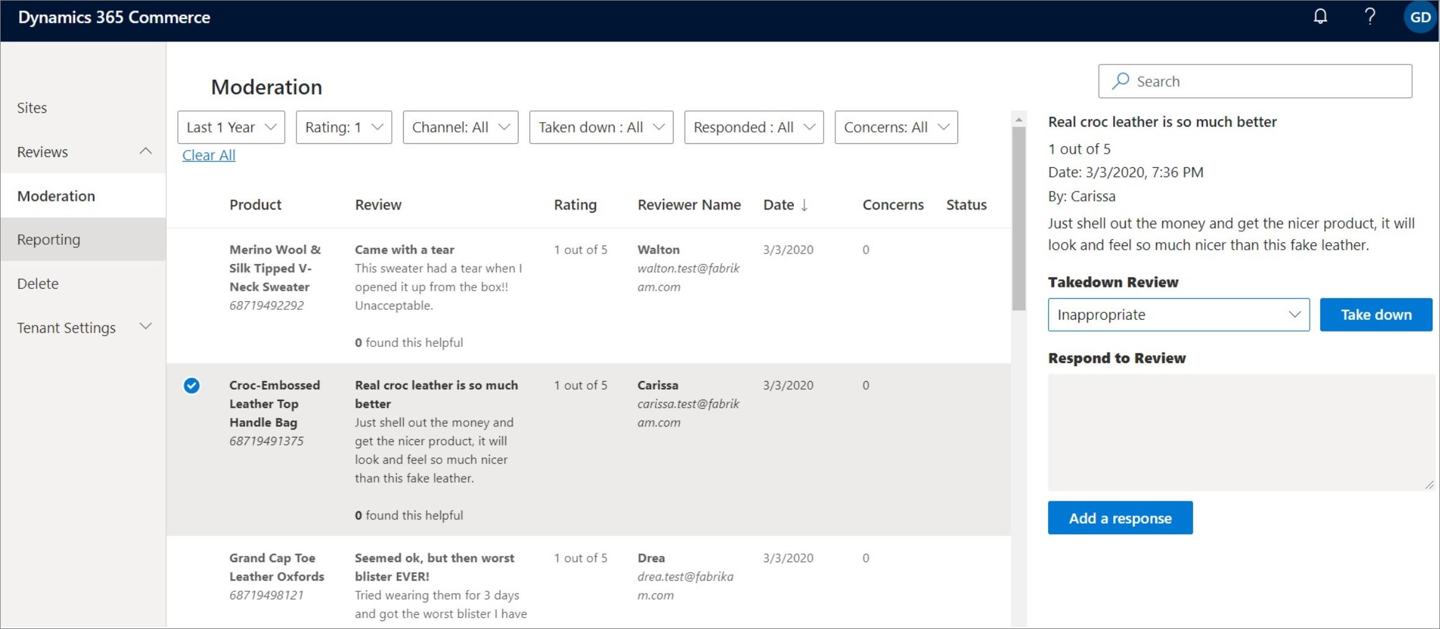
Task: Open the help question mark
Action: click(x=1370, y=17)
